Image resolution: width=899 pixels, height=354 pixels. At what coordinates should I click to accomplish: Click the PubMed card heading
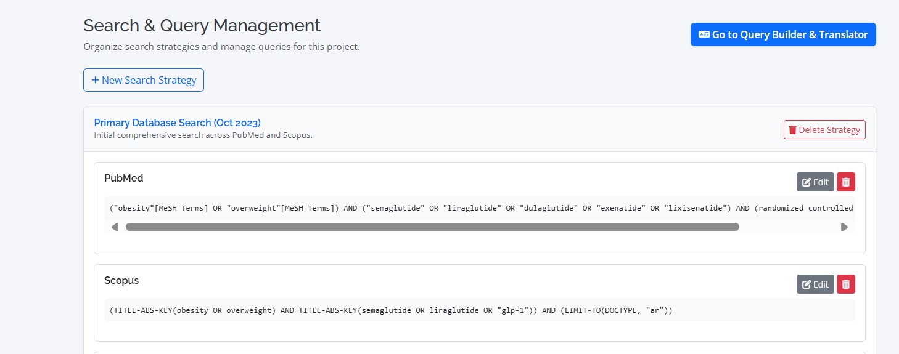124,178
